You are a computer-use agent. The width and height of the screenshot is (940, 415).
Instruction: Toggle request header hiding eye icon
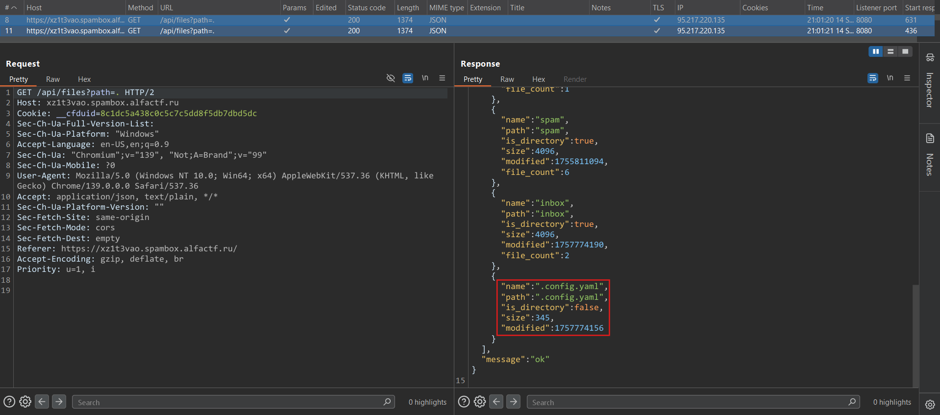[391, 78]
